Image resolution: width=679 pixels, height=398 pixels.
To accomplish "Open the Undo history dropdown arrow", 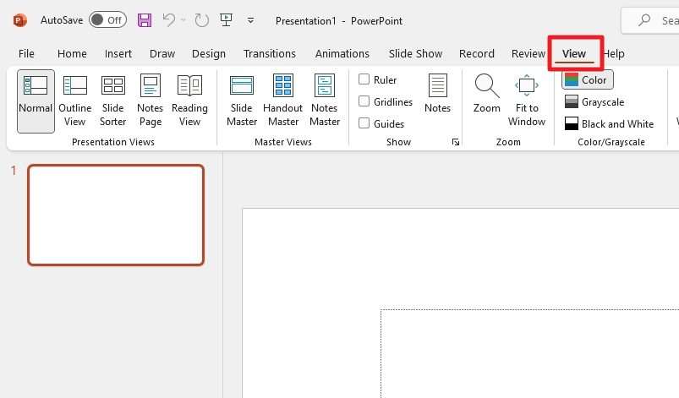I will click(183, 20).
